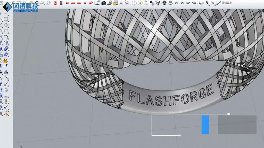Select the blue mesh grid surface tool
The height and width of the screenshot is (148, 264).
[x=6, y=54]
